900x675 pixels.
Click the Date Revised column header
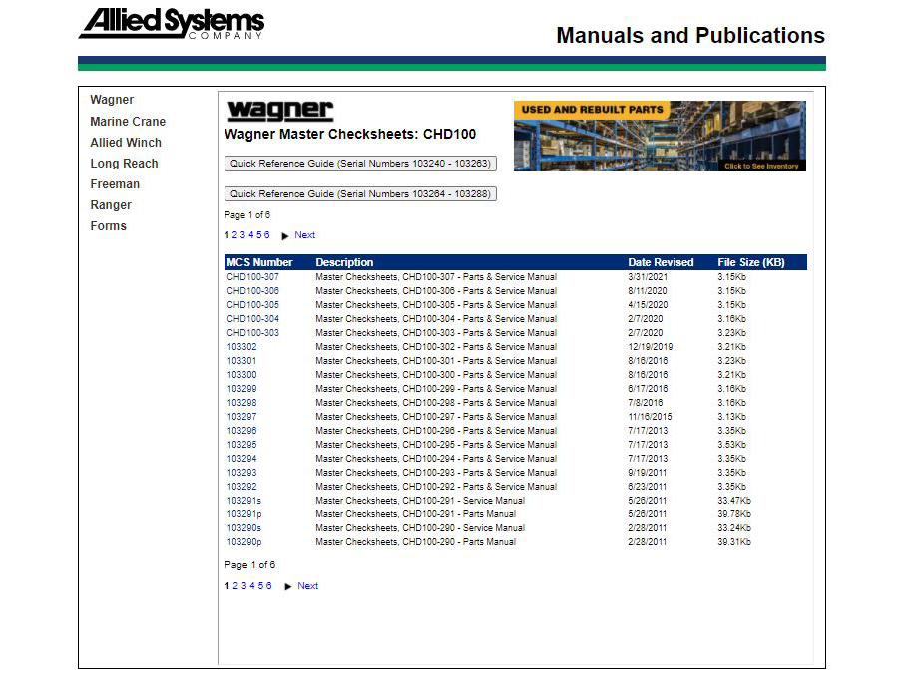[661, 262]
